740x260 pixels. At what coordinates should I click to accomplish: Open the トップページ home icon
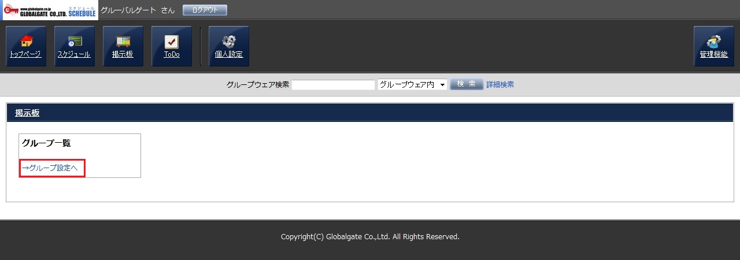25,46
